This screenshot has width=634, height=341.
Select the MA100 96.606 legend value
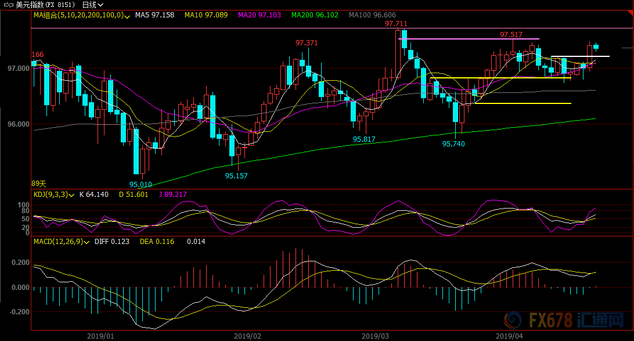[x=372, y=15]
